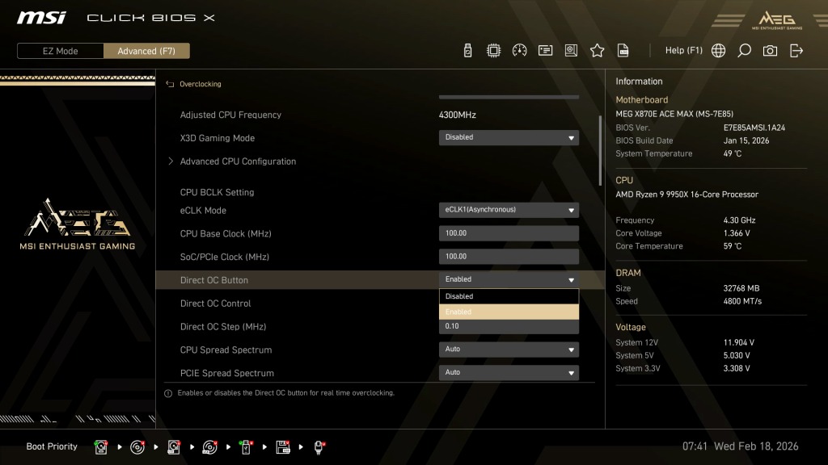This screenshot has height=465, width=828.
Task: Open eCLK Mode dropdown
Action: 509,210
